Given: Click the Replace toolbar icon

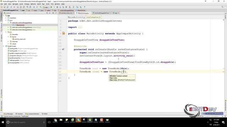Looking at the screenshot, I should coord(30,7).
